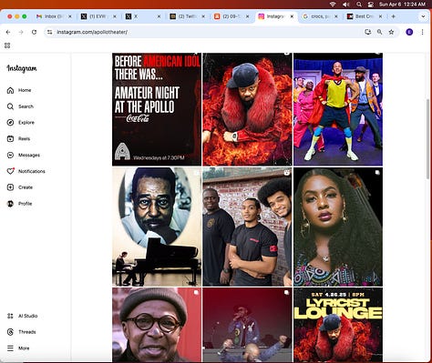Image resolution: width=432 pixels, height=363 pixels.
Task: Switch to the plain X tab
Action: 143,16
